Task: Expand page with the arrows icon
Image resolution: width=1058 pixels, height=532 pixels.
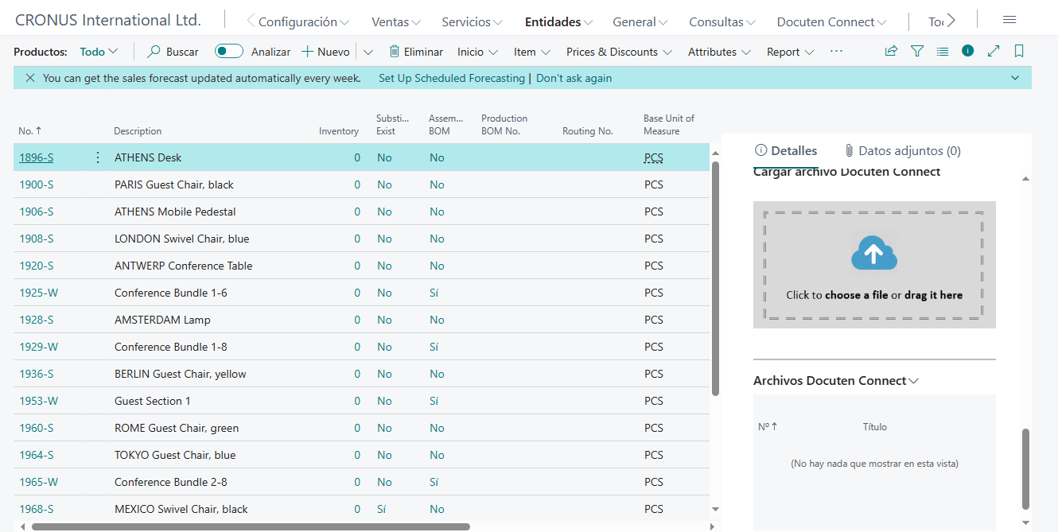Action: coord(994,51)
